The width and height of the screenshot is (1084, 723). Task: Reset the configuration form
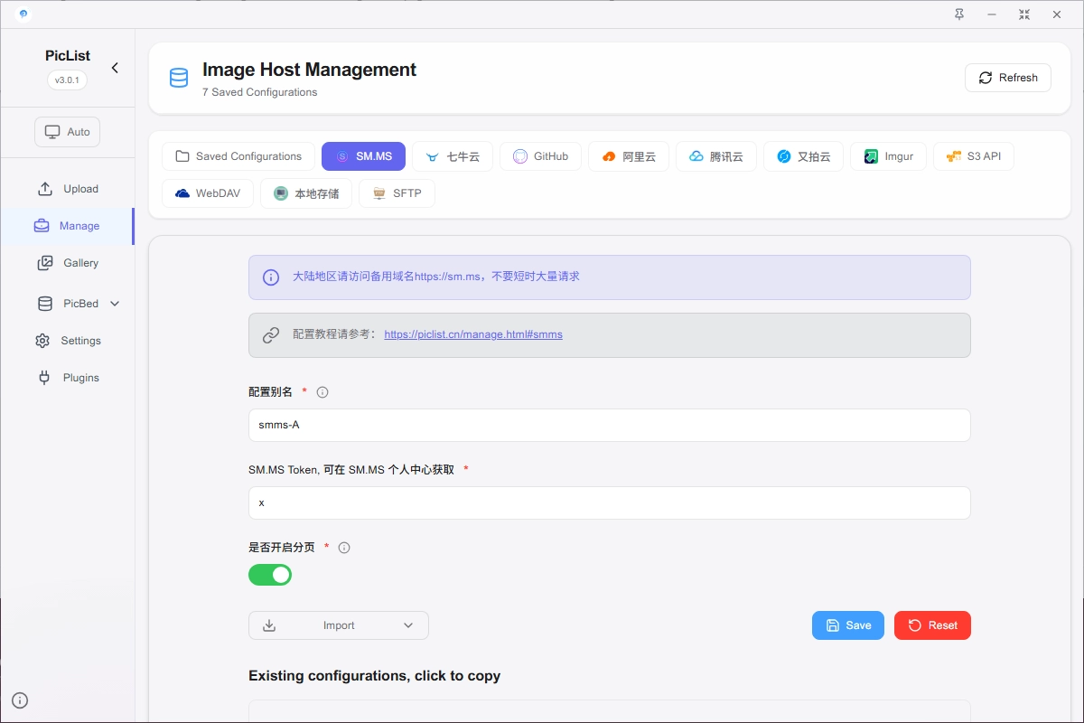tap(932, 625)
